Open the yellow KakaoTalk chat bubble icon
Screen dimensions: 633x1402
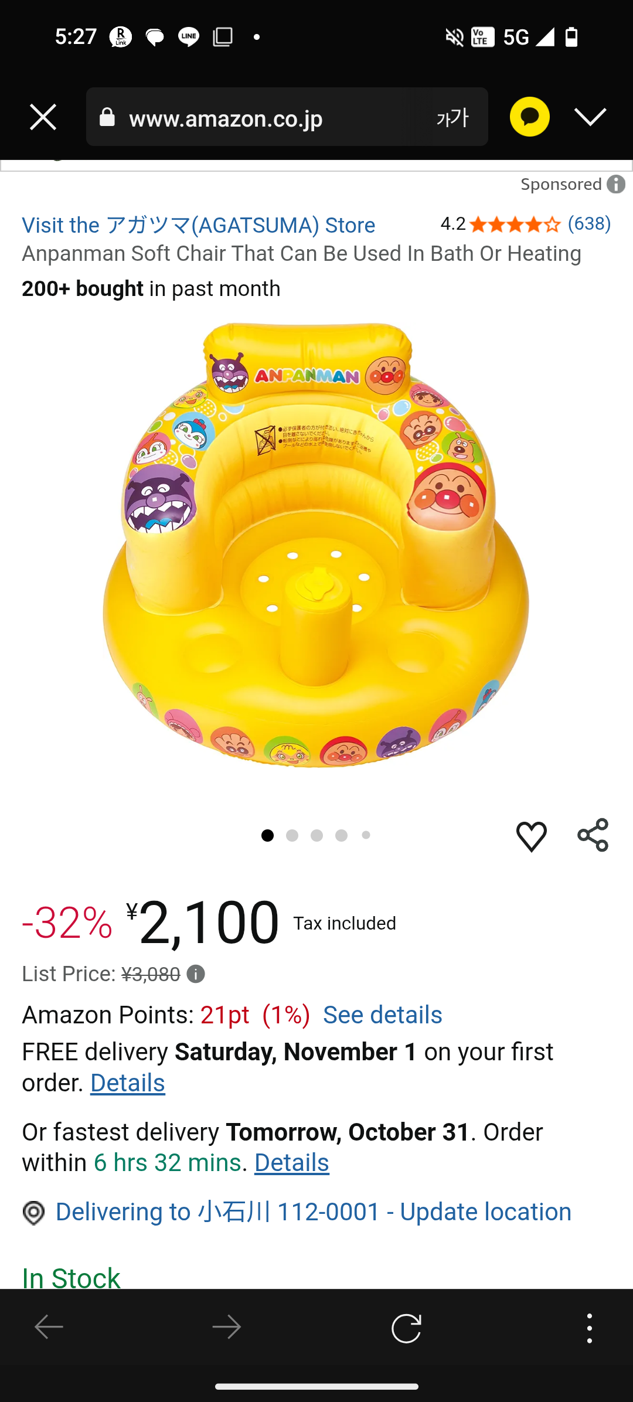pyautogui.click(x=529, y=117)
